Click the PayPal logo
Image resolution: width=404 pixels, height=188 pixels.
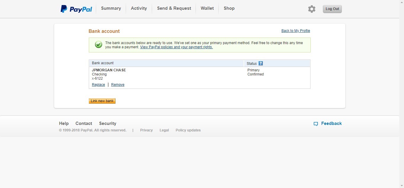pyautogui.click(x=76, y=9)
